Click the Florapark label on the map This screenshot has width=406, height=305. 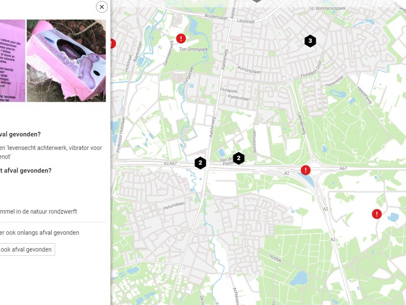(x=229, y=90)
